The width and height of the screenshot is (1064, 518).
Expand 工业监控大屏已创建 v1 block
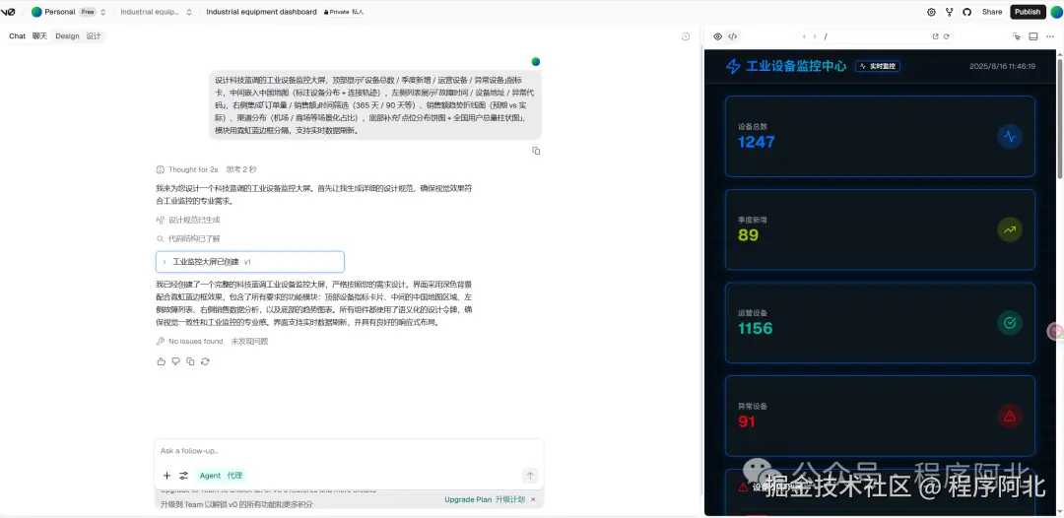(249, 262)
